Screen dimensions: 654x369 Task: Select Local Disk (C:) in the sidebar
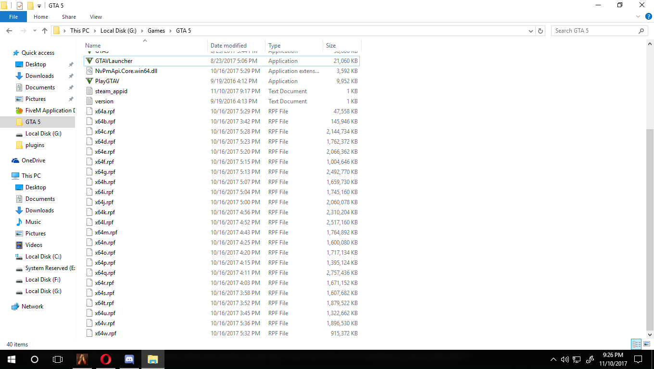point(43,257)
